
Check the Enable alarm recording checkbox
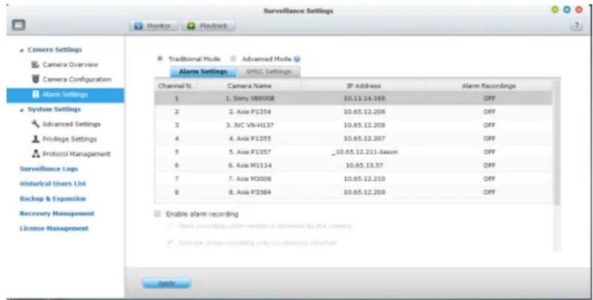(x=156, y=214)
